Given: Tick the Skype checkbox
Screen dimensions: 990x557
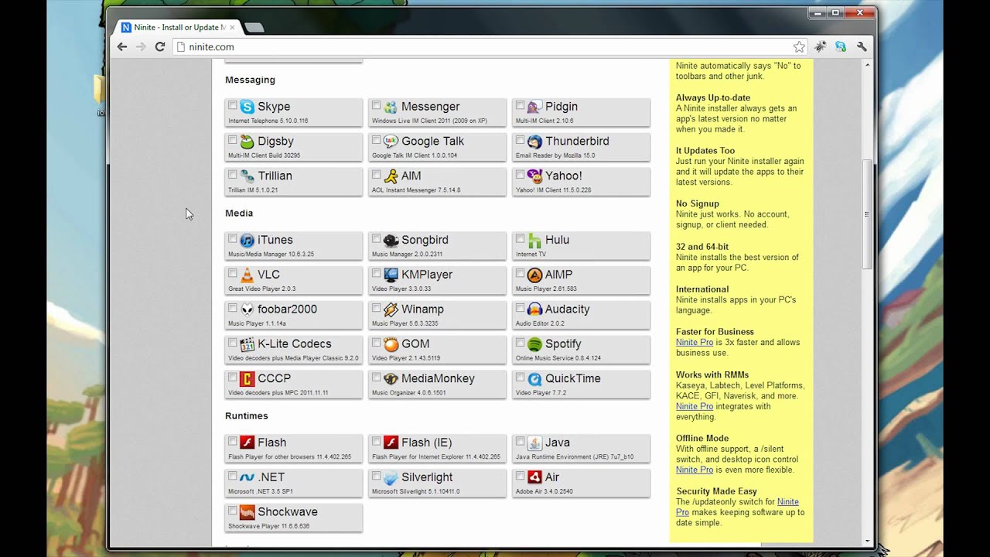Looking at the screenshot, I should [232, 105].
